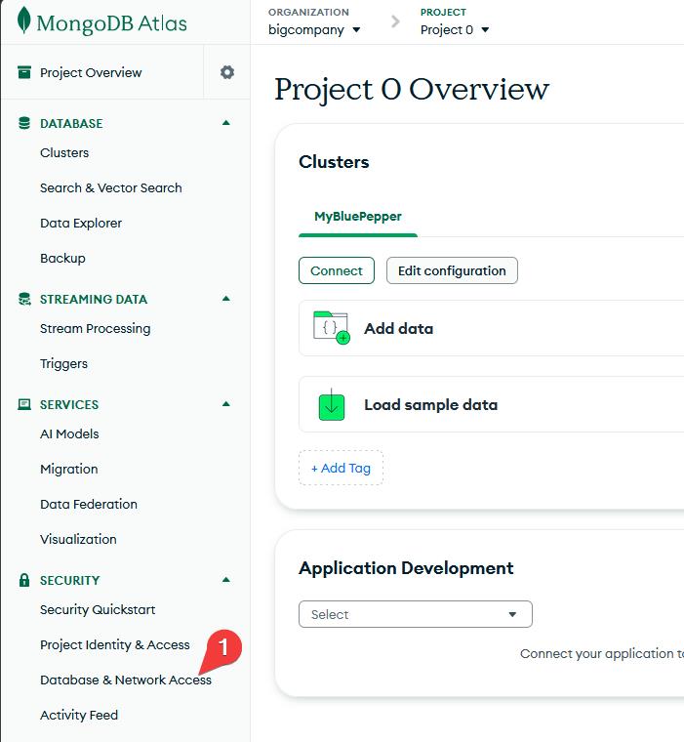Open the Project 0 project dropdown

pos(455,30)
